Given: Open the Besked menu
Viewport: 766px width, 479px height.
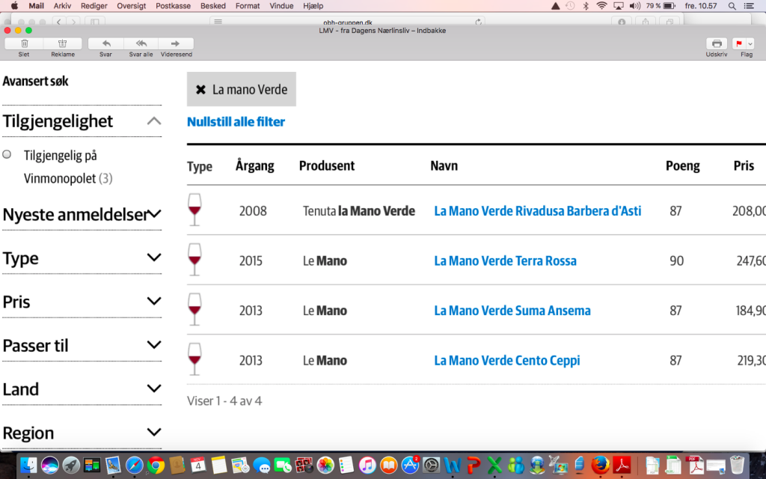Looking at the screenshot, I should pyautogui.click(x=213, y=6).
